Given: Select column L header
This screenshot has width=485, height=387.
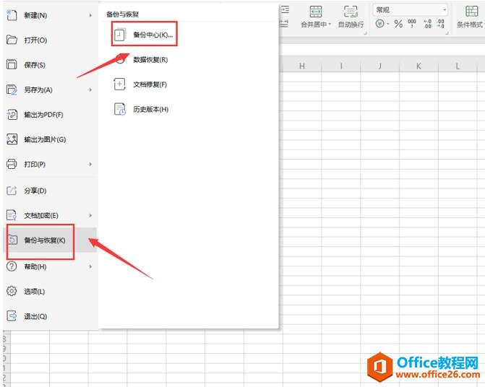Looking at the screenshot, I should [458, 66].
